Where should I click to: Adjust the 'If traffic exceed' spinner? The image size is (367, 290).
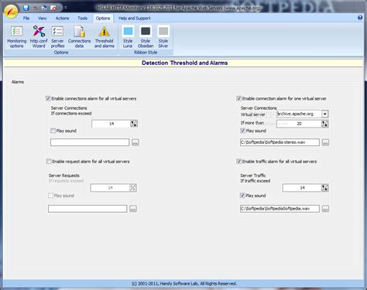coord(325,188)
